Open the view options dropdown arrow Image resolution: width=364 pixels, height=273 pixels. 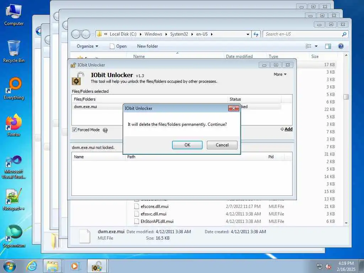(316, 46)
